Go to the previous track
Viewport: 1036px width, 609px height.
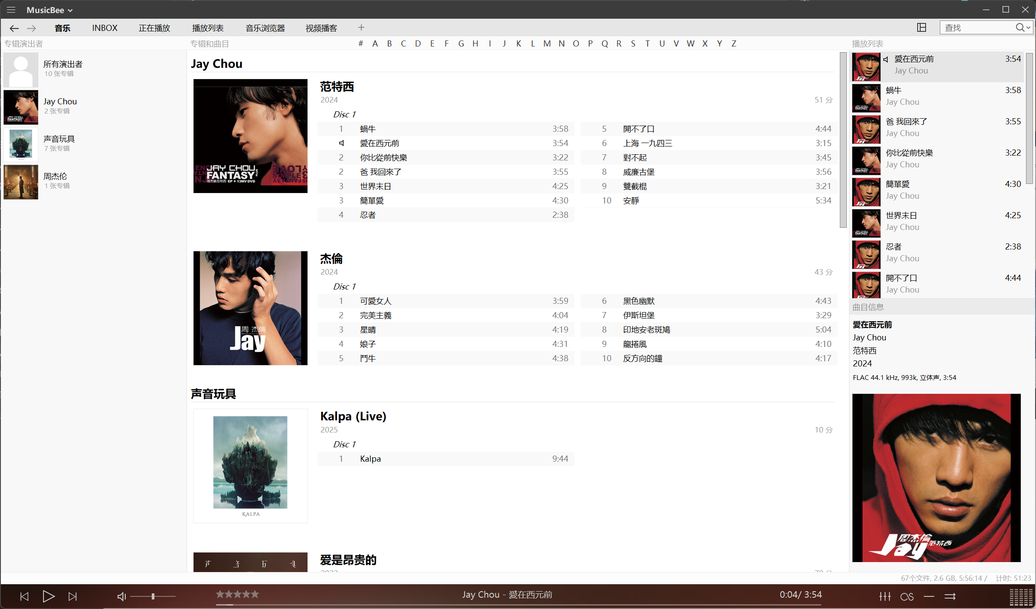[x=24, y=596]
